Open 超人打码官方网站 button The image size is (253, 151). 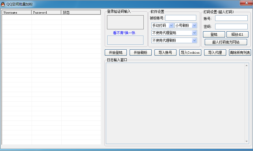[x=226, y=42]
